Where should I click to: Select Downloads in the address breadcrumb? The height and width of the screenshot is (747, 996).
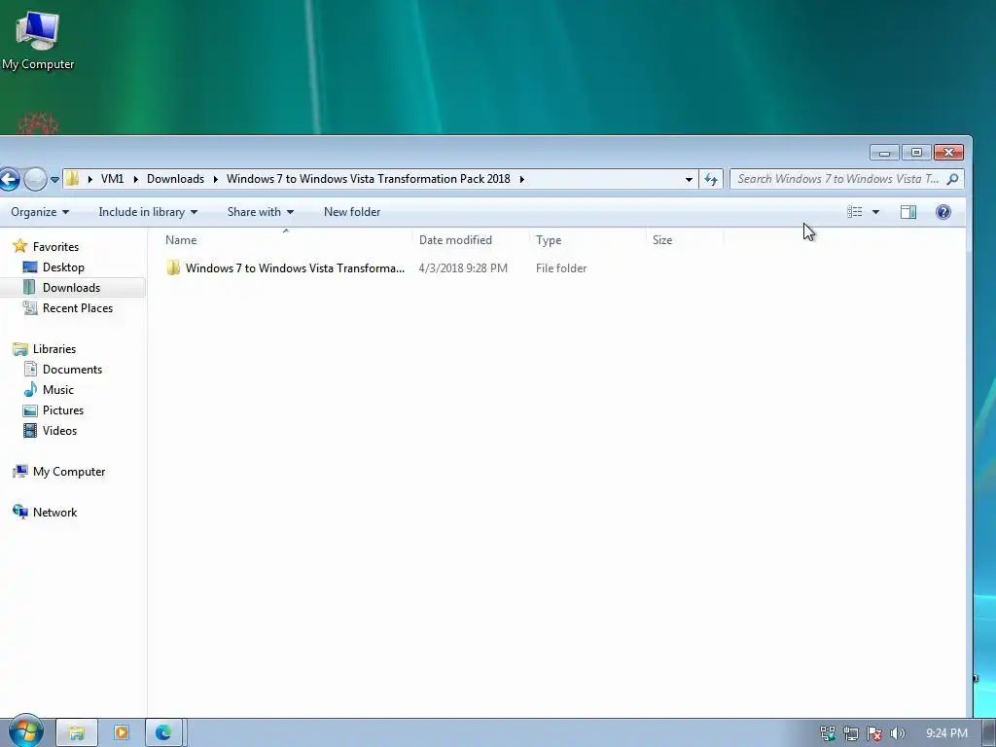[x=175, y=179]
